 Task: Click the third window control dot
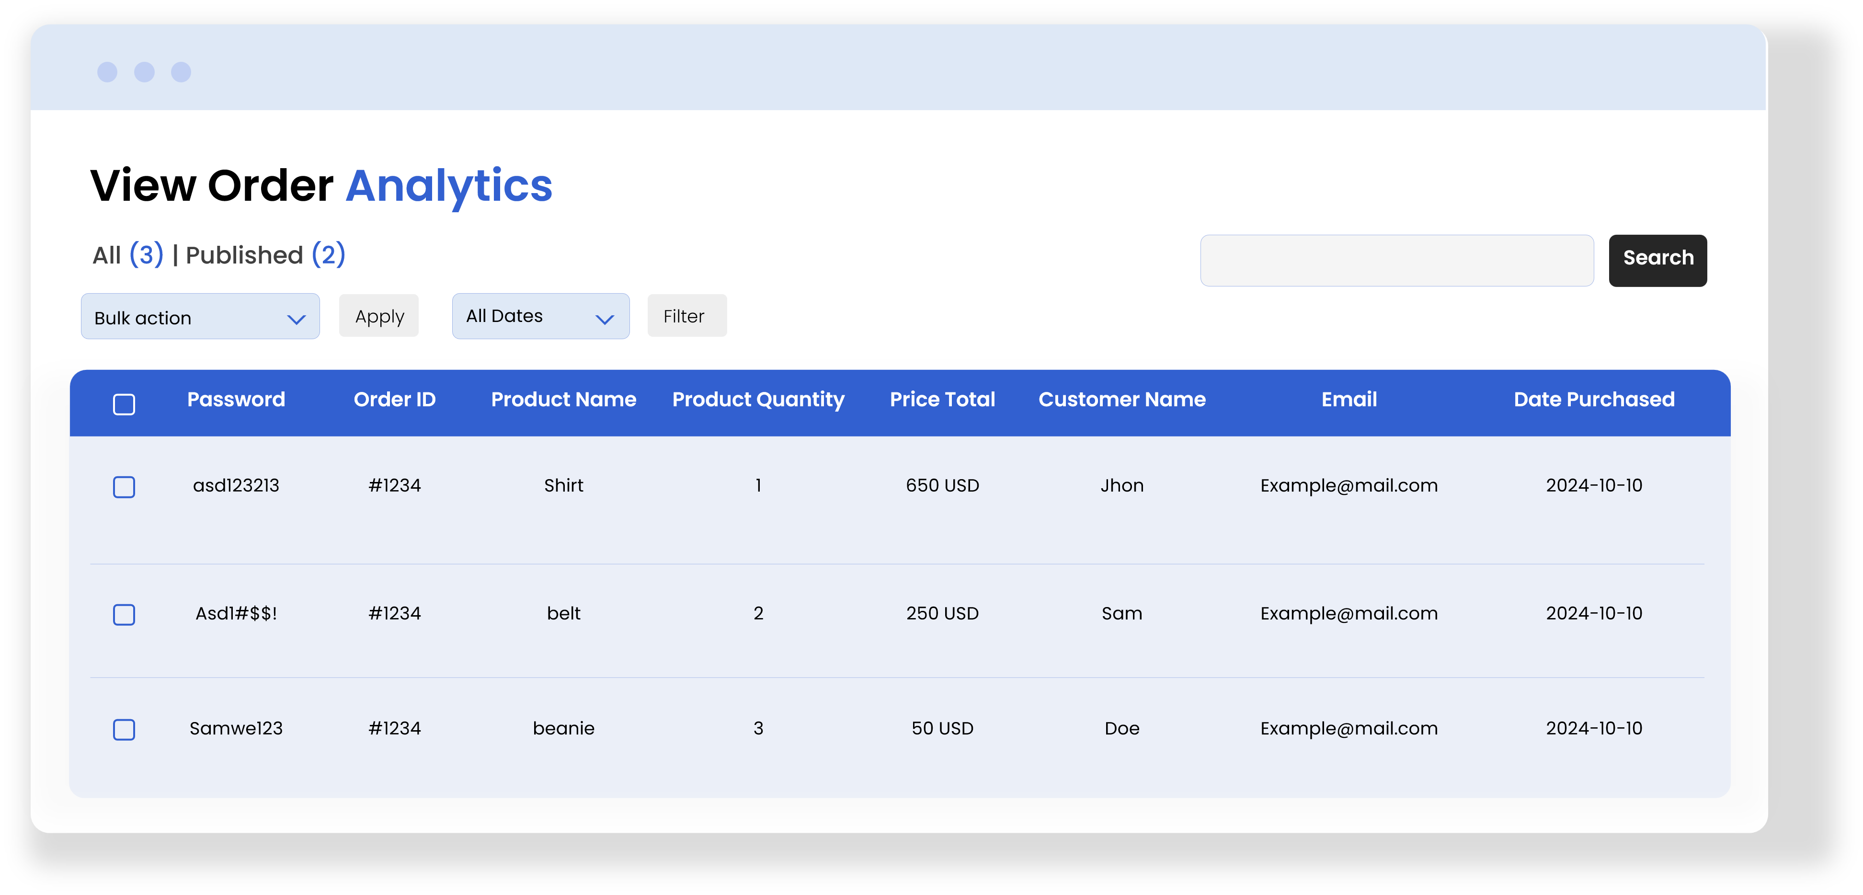tap(181, 72)
